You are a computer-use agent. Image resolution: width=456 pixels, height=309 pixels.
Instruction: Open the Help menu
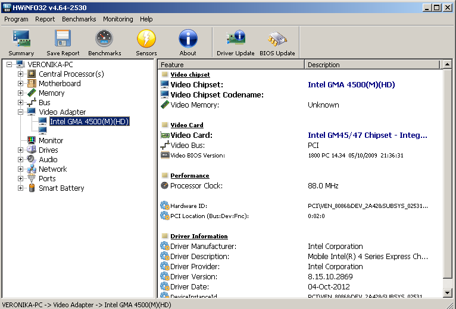coord(146,19)
